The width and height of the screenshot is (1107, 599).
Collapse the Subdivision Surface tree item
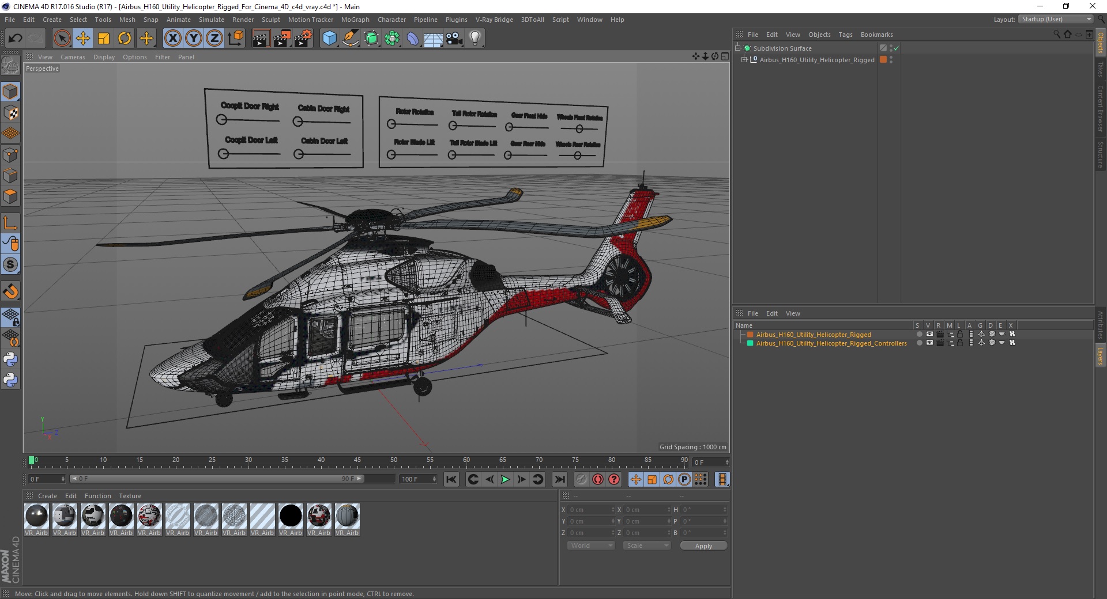point(737,48)
